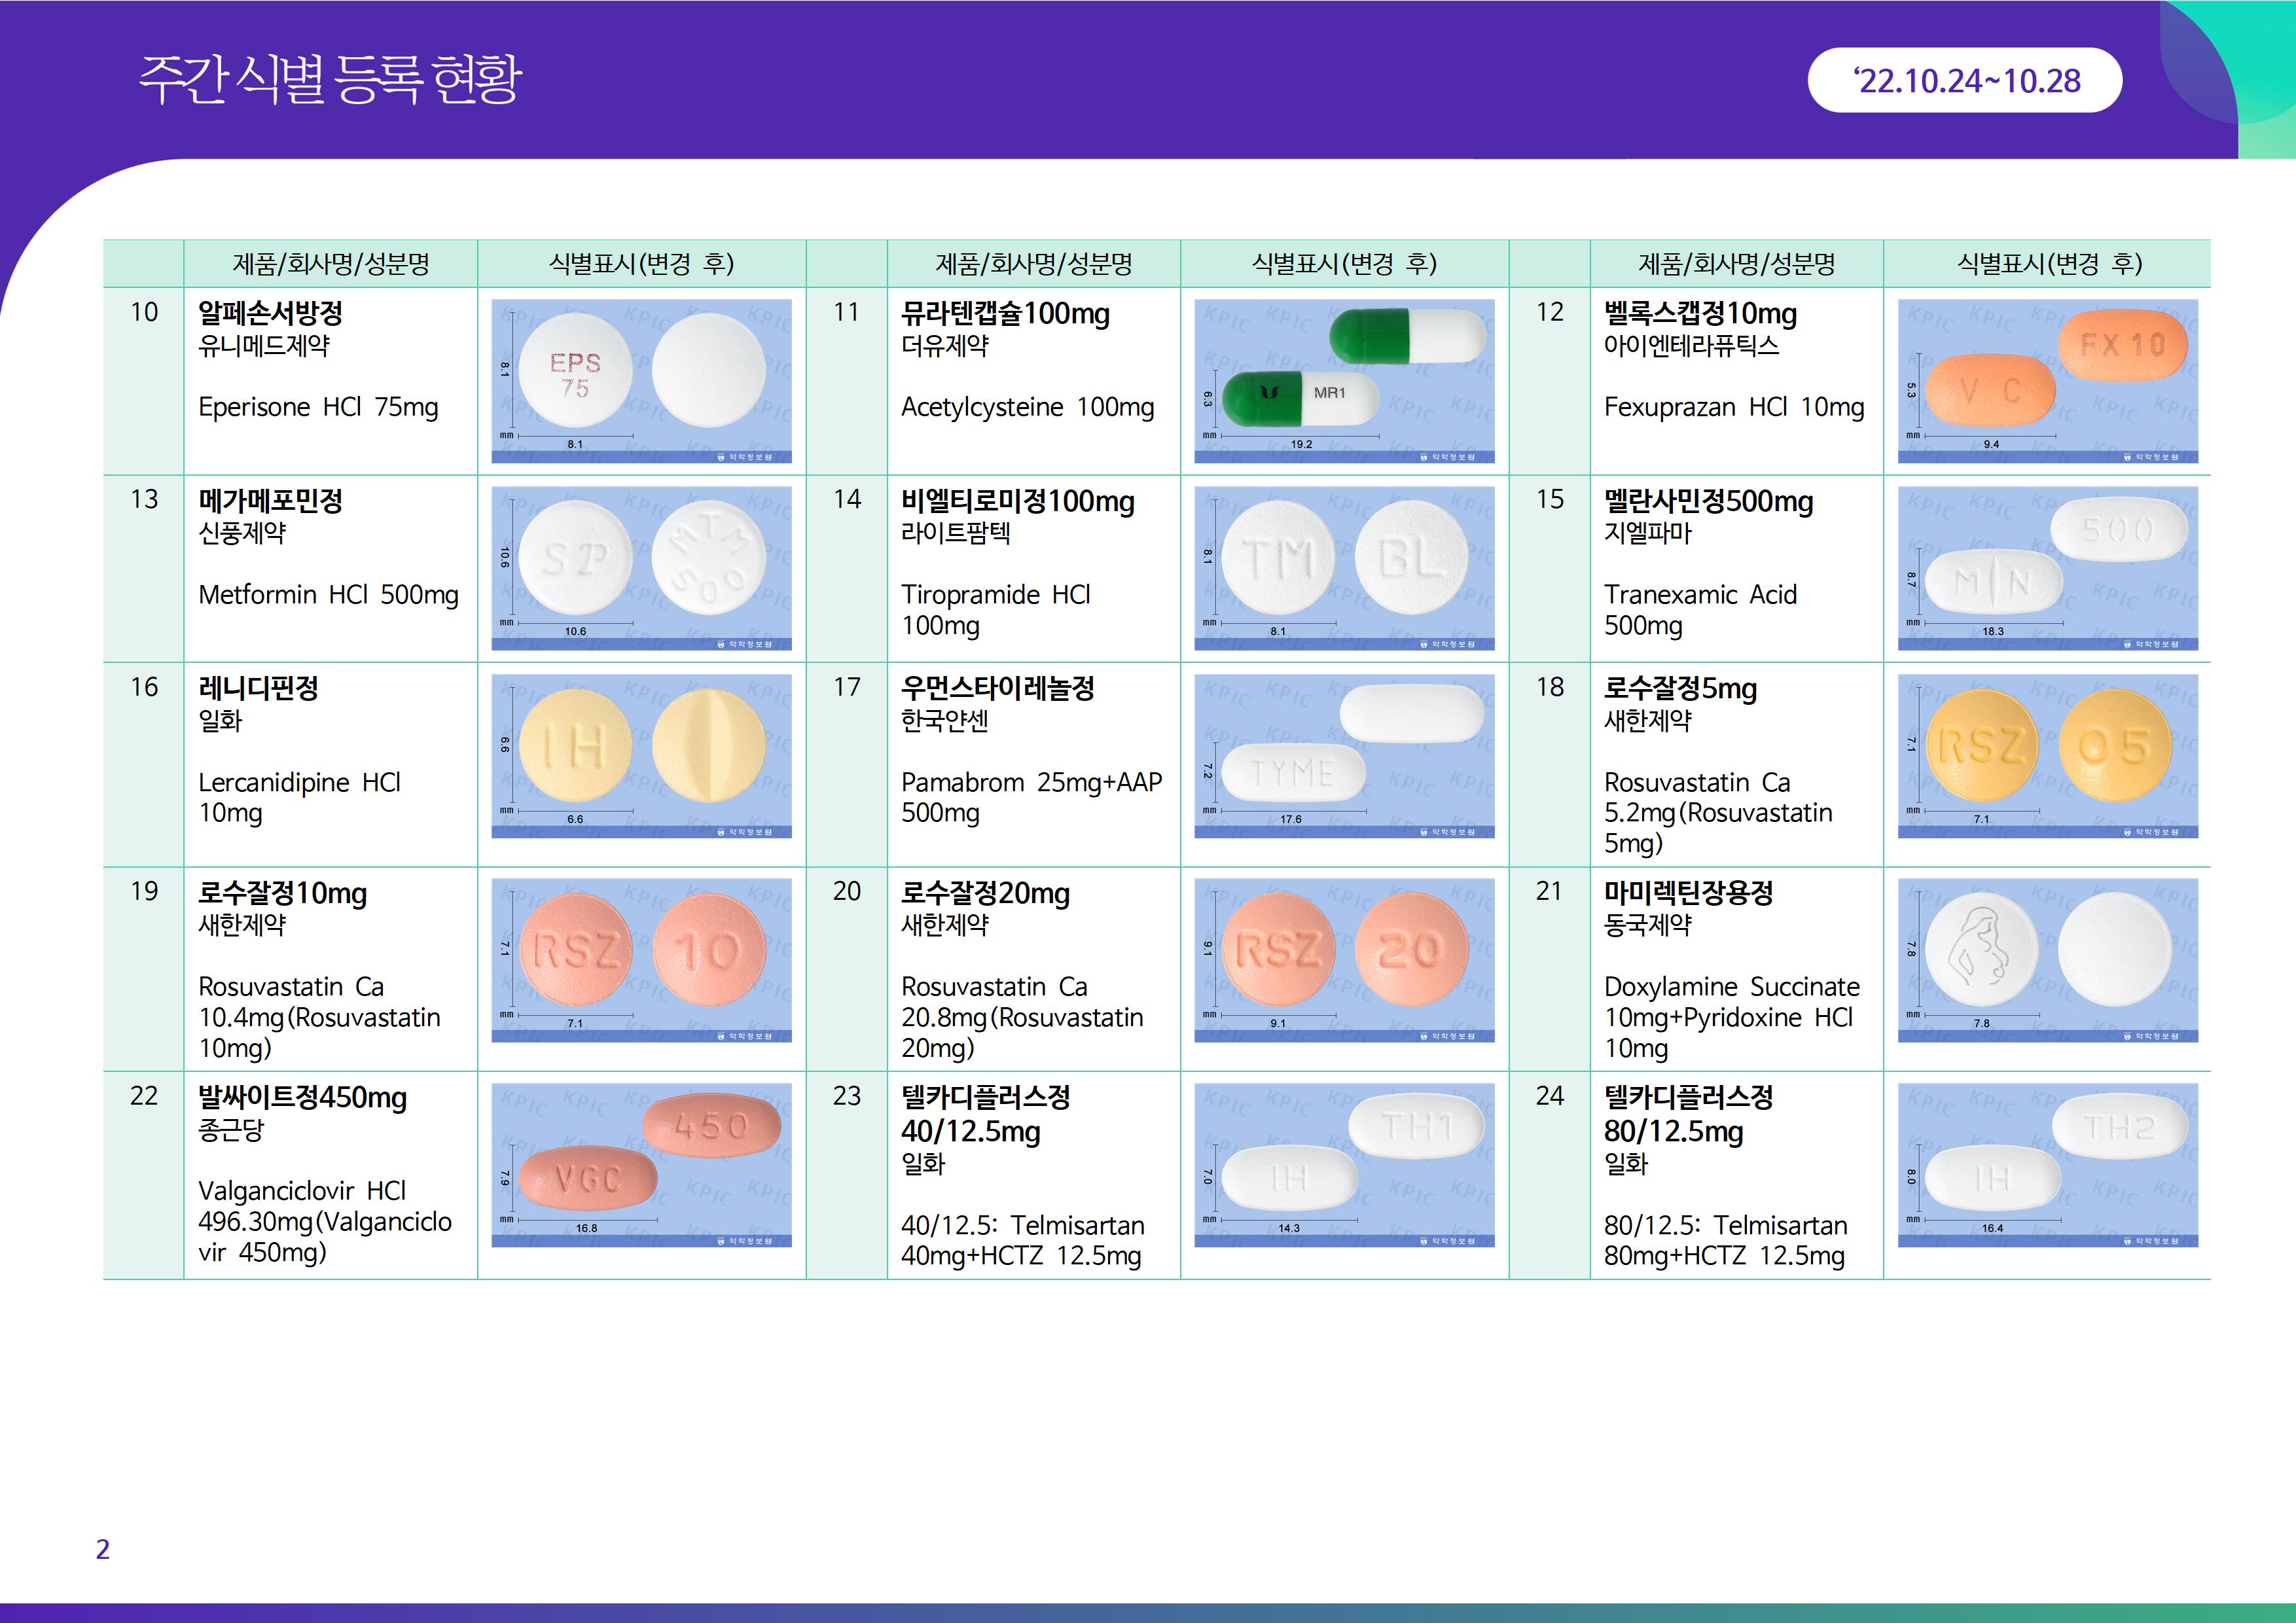Open the pregnant woman imprint tablet image
Image resolution: width=2296 pixels, height=1623 pixels.
(x=2047, y=959)
